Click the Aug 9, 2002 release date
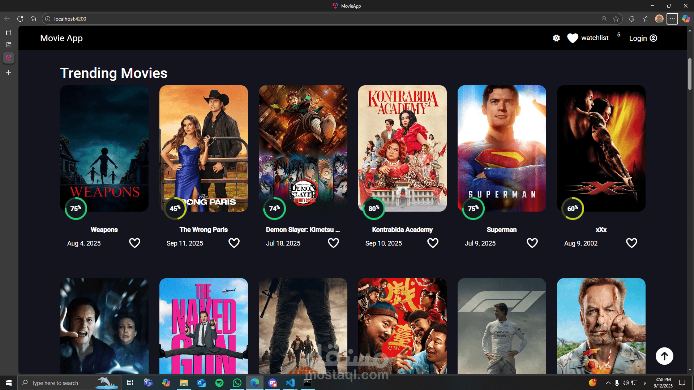Screen dimensions: 694x390 (x=581, y=243)
